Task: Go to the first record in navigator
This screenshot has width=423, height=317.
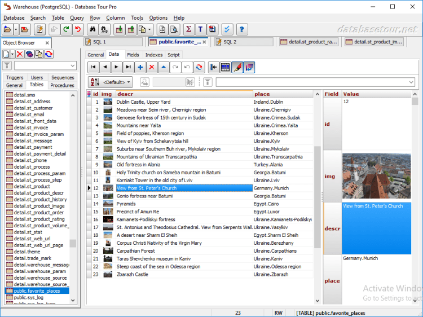Action: [94, 67]
